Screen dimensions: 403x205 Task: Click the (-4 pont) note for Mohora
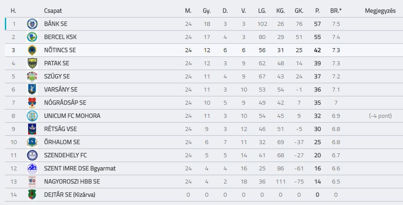click(381, 116)
